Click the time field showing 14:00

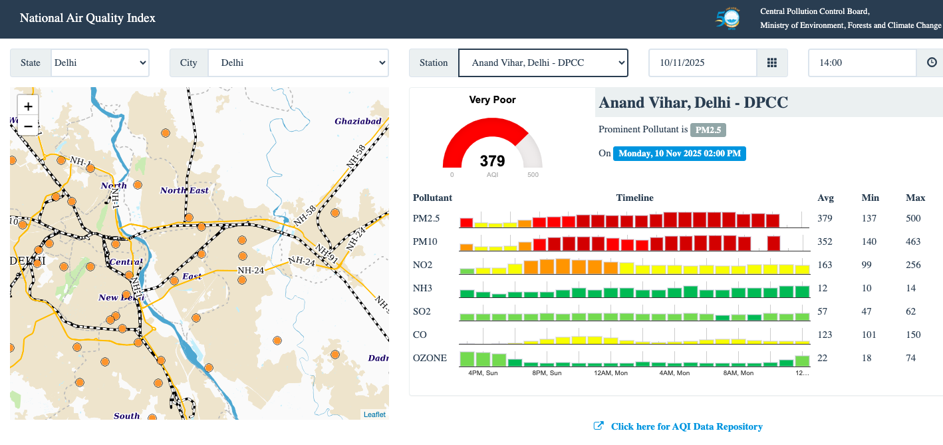click(x=862, y=63)
